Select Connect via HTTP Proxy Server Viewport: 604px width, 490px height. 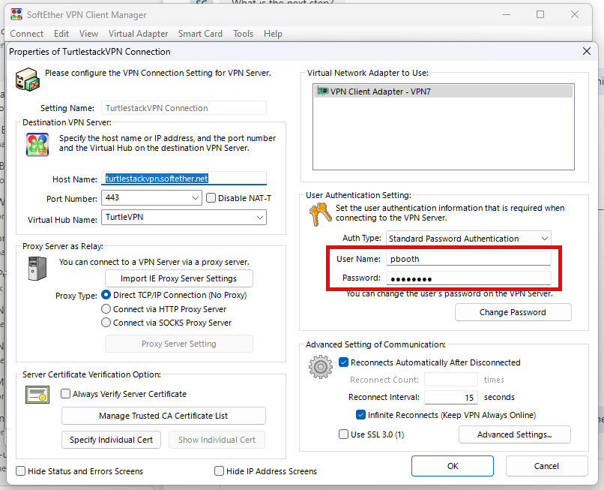[x=106, y=309]
